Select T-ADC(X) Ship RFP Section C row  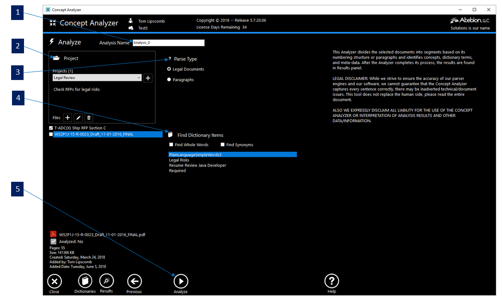point(80,128)
